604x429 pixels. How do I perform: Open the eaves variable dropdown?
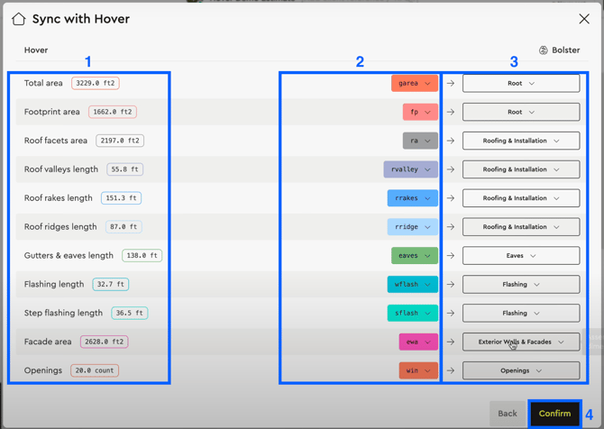(x=415, y=256)
